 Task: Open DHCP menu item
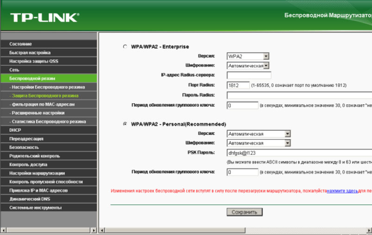(49, 130)
